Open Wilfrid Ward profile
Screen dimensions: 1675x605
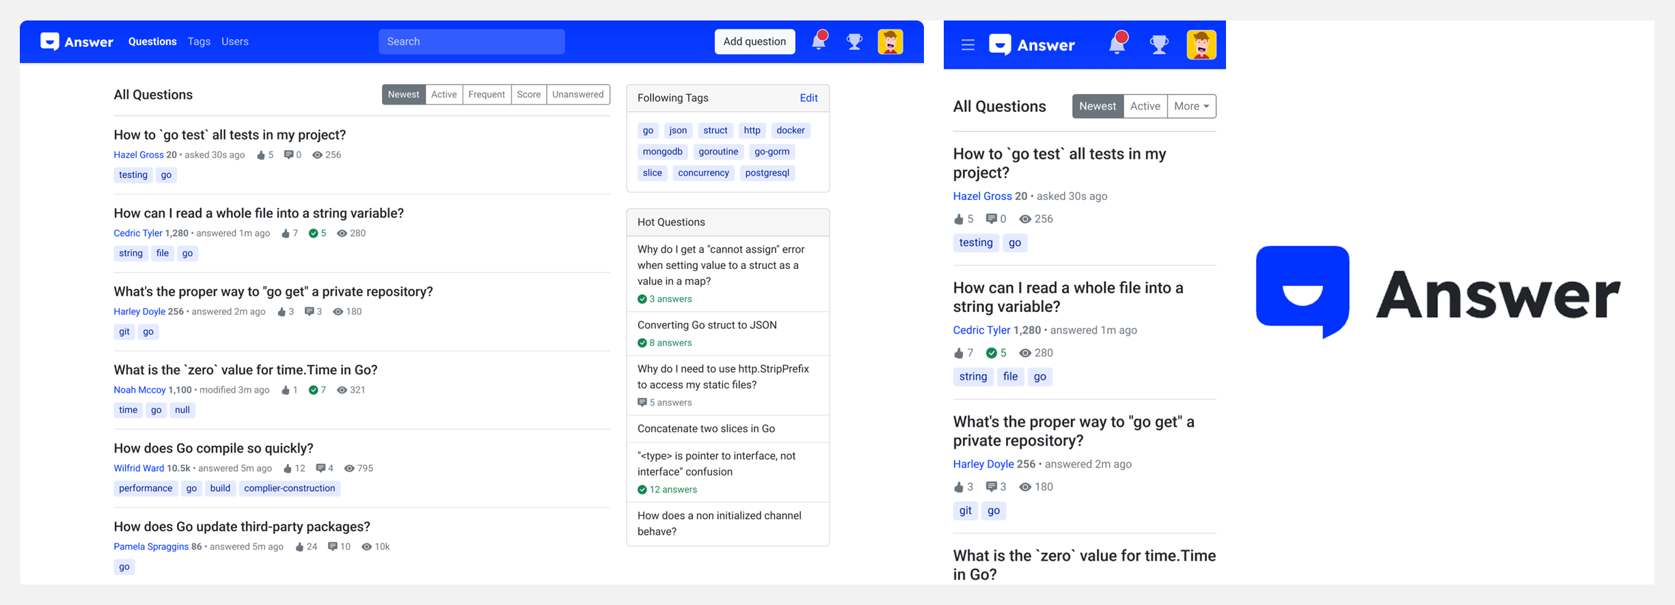point(139,468)
